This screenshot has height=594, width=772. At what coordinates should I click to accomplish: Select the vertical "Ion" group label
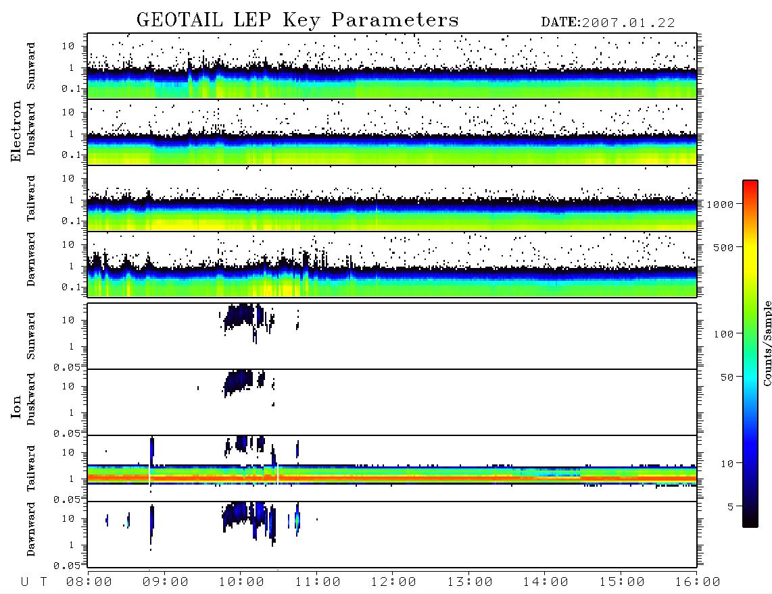[x=16, y=406]
